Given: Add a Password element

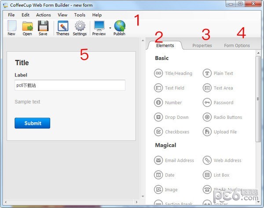Looking at the screenshot, I should [x=218, y=102].
